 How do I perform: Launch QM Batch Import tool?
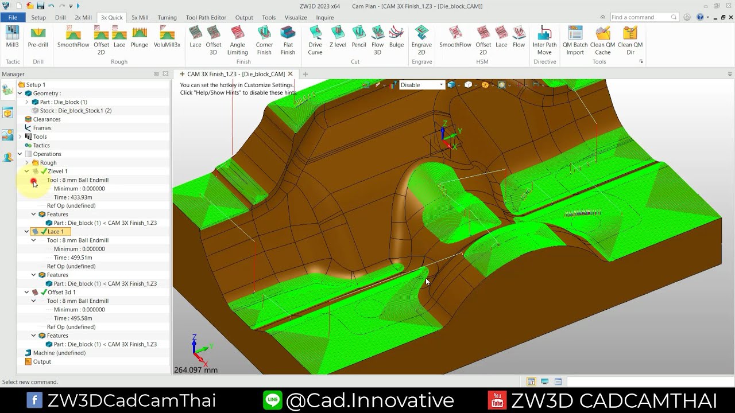pos(575,40)
